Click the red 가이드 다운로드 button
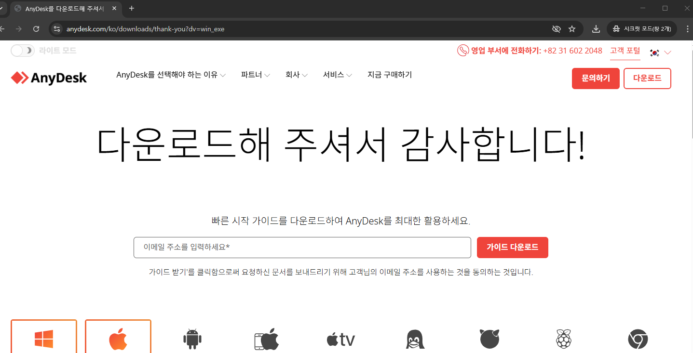 tap(512, 247)
